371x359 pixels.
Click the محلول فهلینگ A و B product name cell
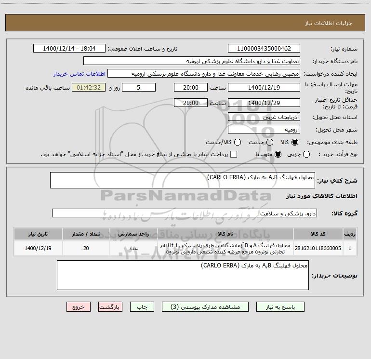(225, 248)
